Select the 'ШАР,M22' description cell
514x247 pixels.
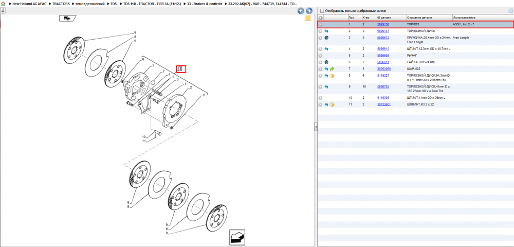point(414,69)
